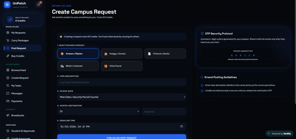Screen dimensions: 296x139
Task: Click the Netlify logo icon
Action: pos(269,134)
